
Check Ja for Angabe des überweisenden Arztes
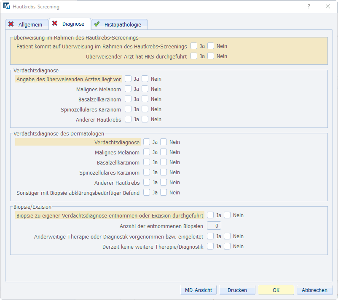128,79
